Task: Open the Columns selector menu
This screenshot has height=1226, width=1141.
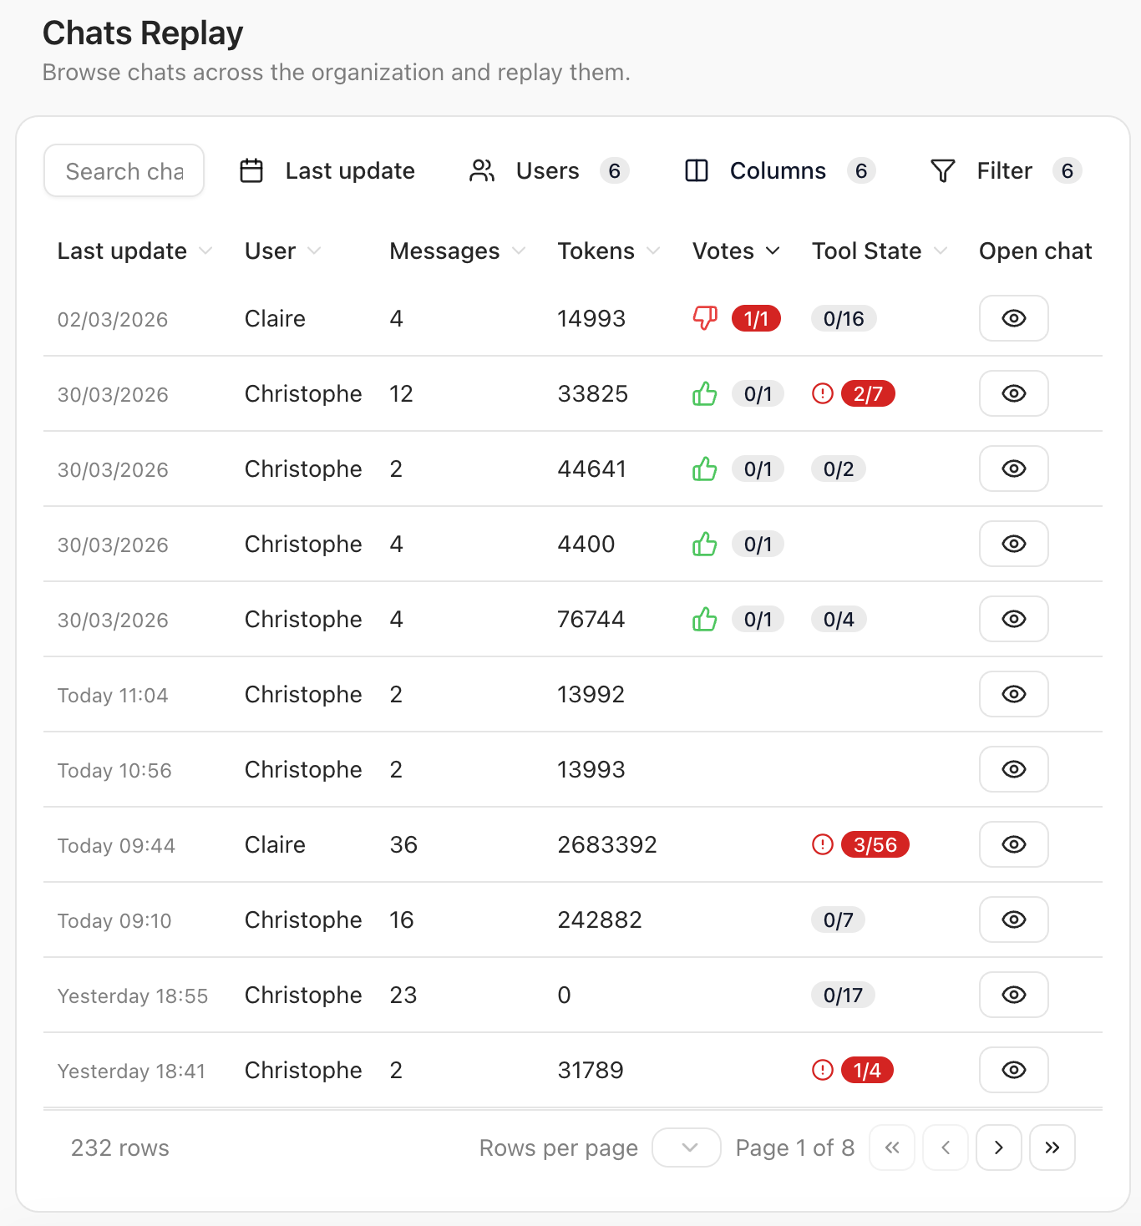Action: pyautogui.click(x=778, y=170)
